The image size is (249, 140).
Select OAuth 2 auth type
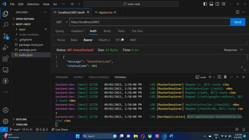[x=104, y=40]
